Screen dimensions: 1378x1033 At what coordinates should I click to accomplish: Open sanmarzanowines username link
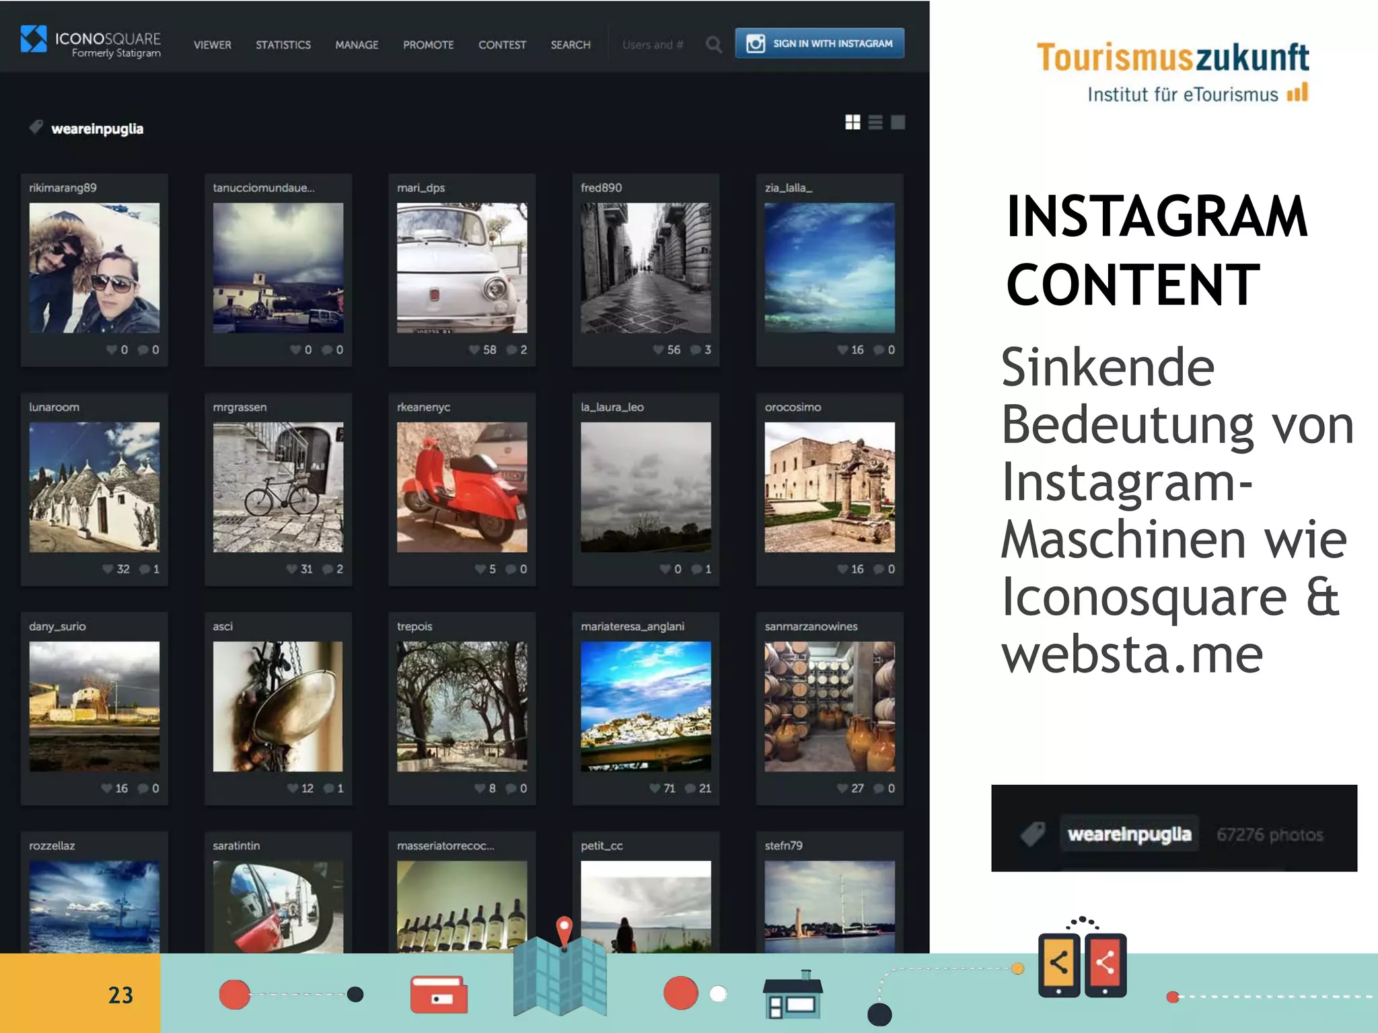coord(811,626)
